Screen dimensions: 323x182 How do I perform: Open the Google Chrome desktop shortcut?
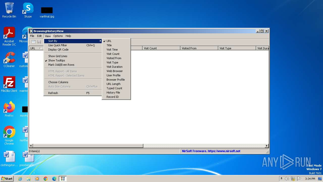(9, 135)
